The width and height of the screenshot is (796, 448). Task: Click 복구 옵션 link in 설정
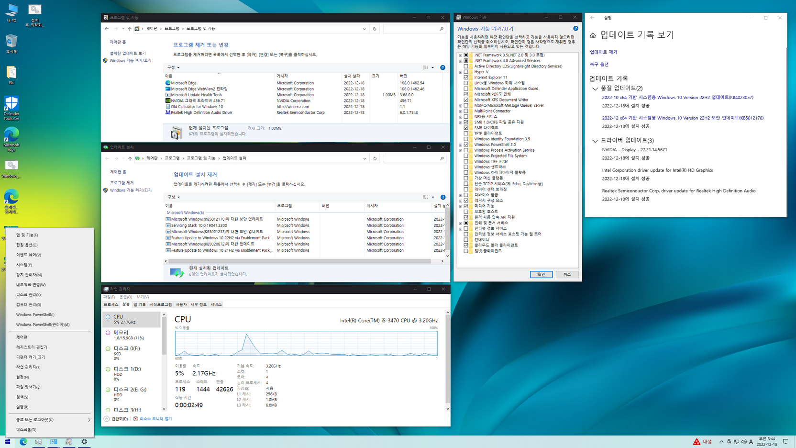pos(599,64)
